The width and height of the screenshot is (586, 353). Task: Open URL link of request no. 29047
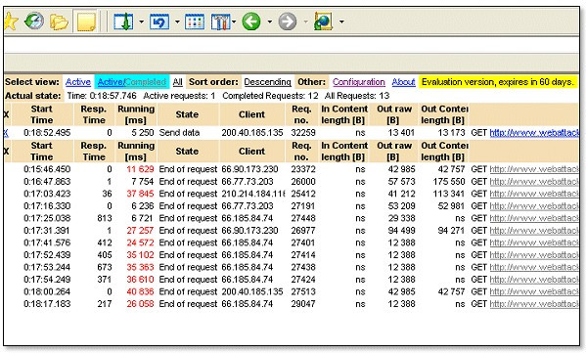(x=534, y=304)
